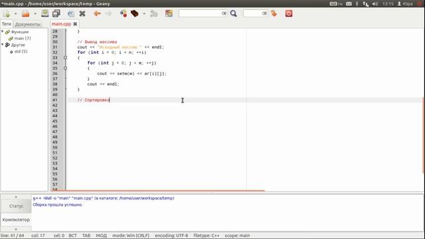This screenshot has width=425, height=239.
Task: Build the file with the brick icon
Action: pyautogui.click(x=135, y=13)
